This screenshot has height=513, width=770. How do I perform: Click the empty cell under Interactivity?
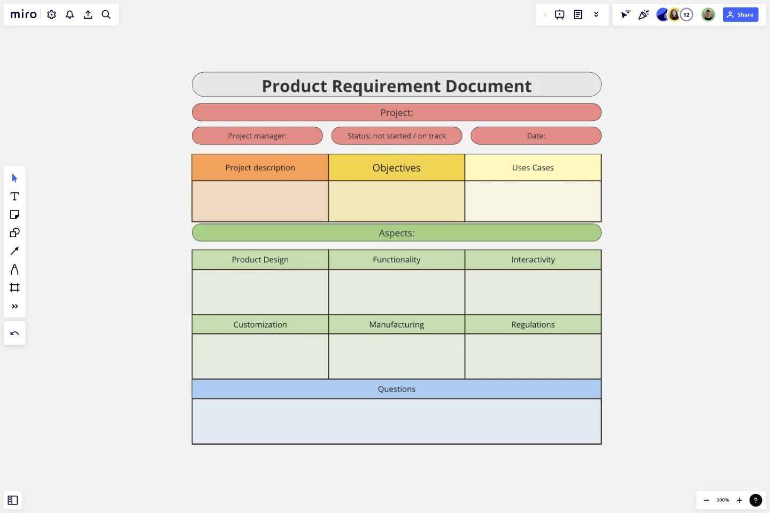pyautogui.click(x=533, y=292)
